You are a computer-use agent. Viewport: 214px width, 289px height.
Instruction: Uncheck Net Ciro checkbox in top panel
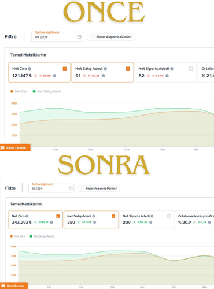tap(65, 69)
